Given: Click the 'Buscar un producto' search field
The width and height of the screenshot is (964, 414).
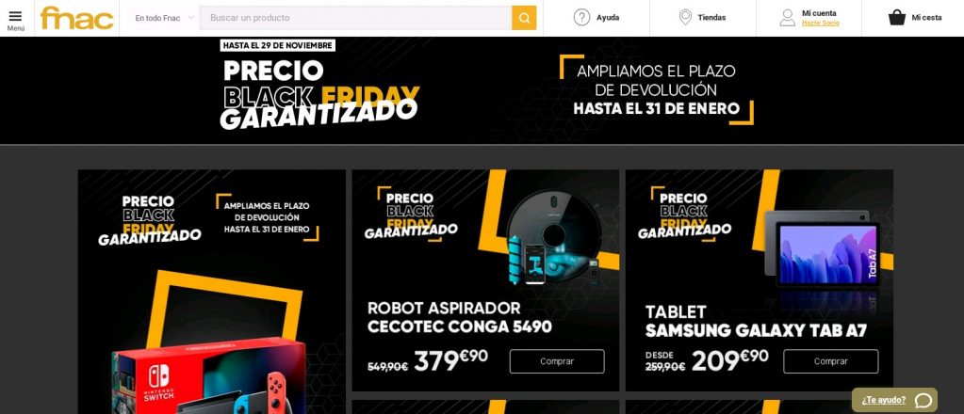Looking at the screenshot, I should pyautogui.click(x=355, y=18).
